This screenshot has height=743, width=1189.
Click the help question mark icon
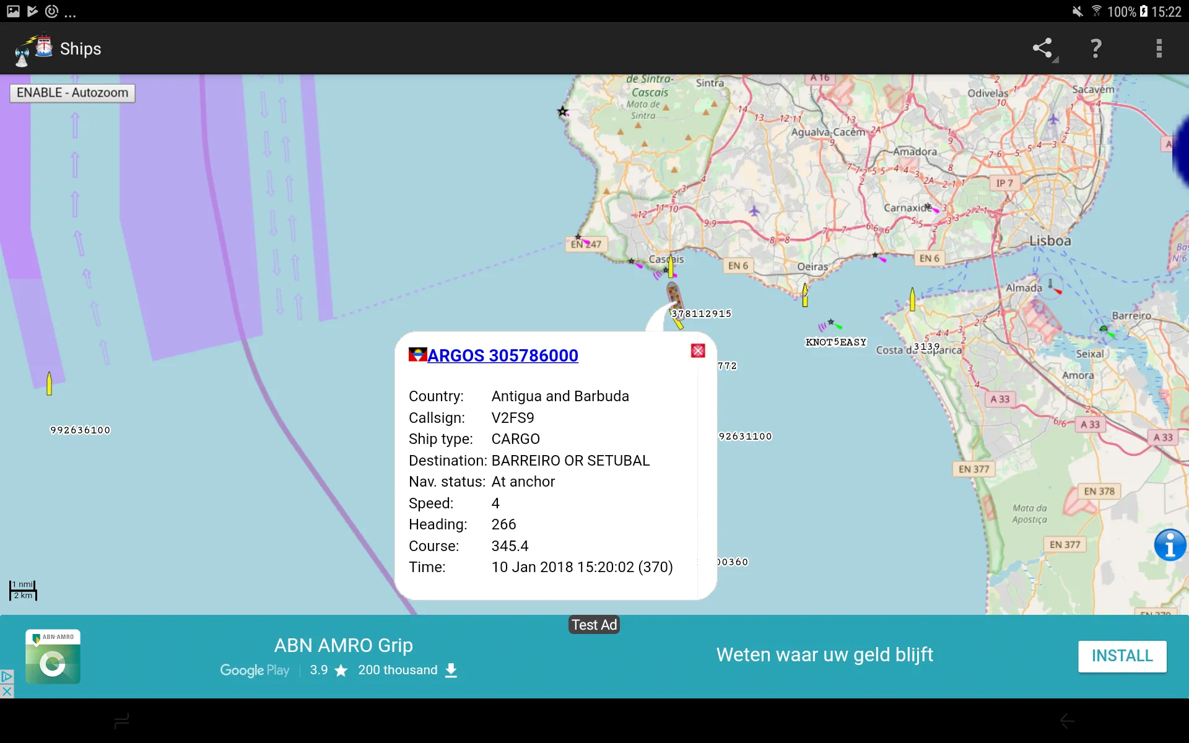[x=1097, y=49]
